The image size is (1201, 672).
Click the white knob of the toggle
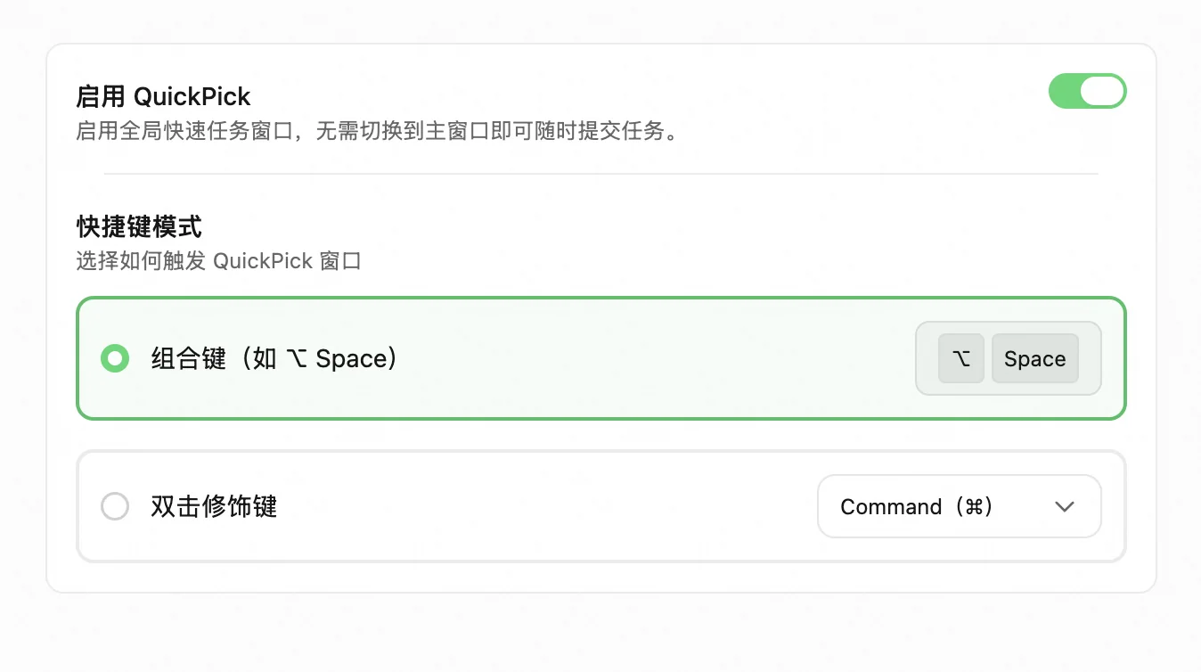coord(1102,91)
